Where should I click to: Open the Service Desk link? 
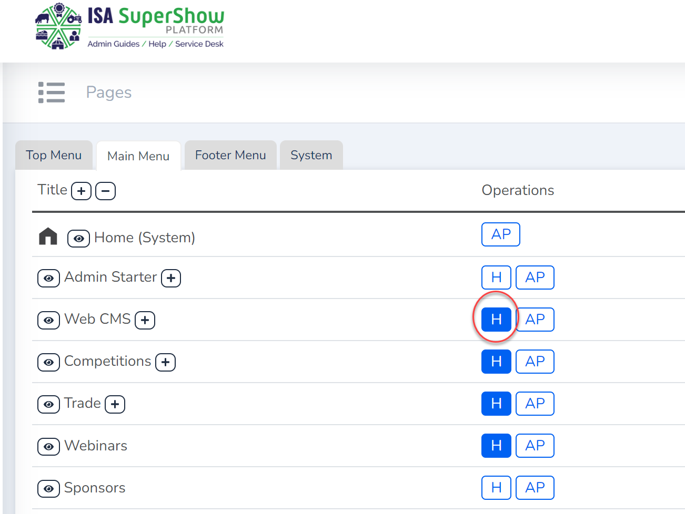[199, 44]
